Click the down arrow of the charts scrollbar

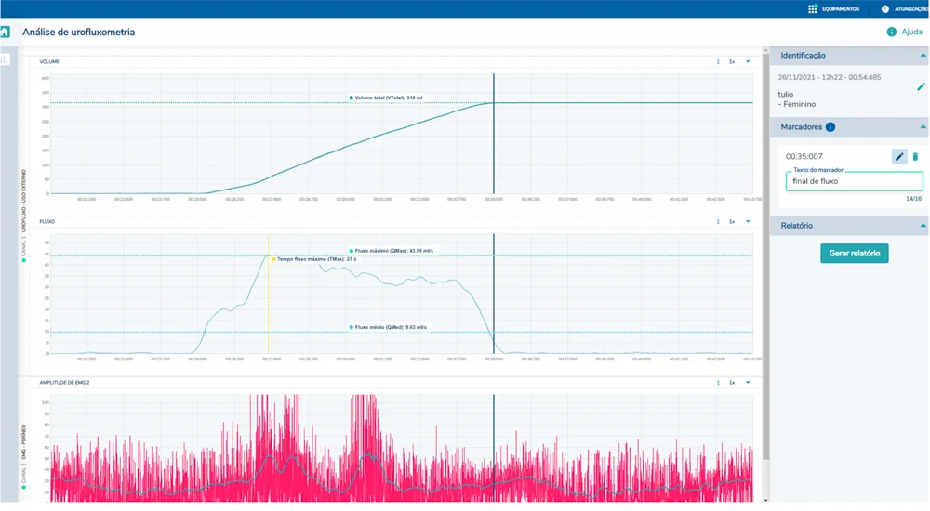click(x=765, y=501)
